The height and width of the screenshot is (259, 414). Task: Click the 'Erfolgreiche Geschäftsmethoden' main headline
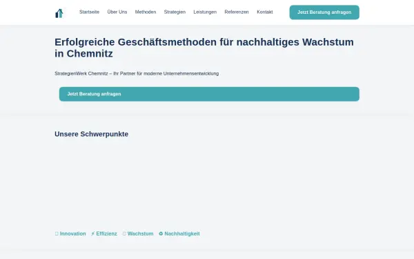[x=204, y=48]
